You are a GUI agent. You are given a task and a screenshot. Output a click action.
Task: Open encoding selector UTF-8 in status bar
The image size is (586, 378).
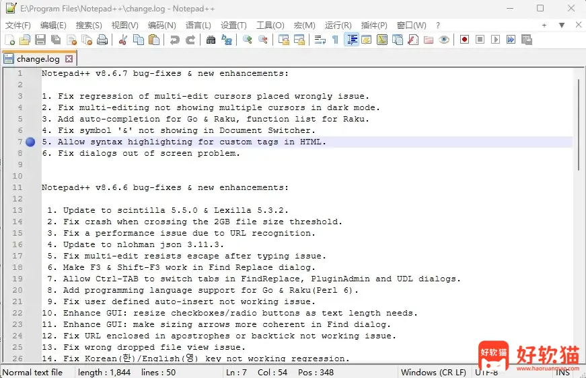(488, 372)
